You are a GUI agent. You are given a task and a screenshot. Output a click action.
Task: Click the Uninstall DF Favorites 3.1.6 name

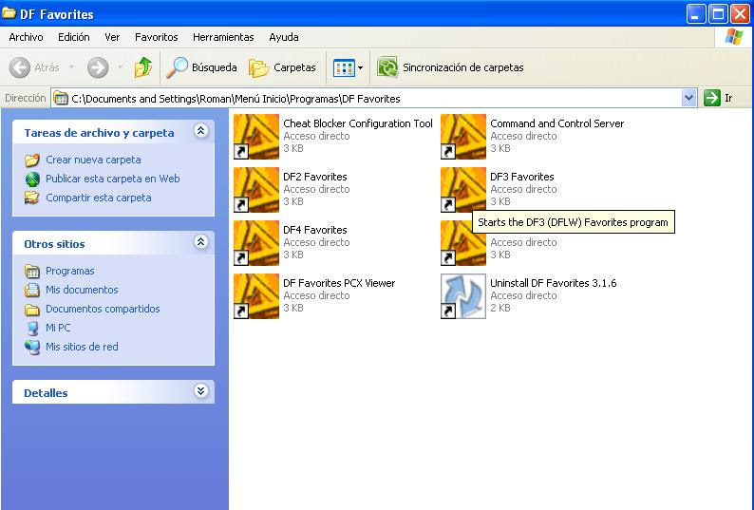click(x=553, y=283)
